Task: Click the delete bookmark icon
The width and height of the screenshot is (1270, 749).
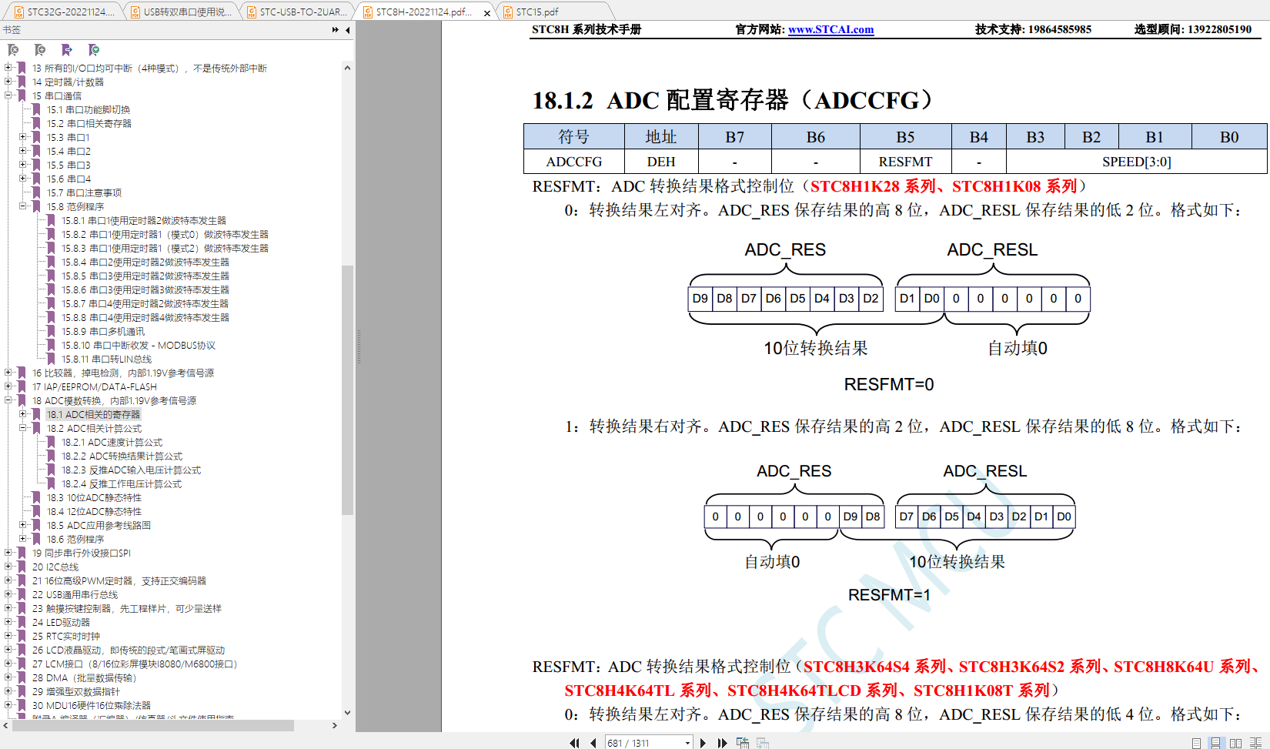Action: [x=13, y=50]
